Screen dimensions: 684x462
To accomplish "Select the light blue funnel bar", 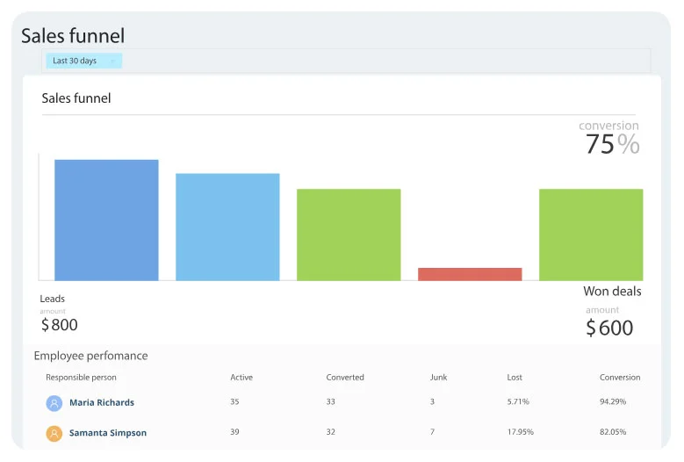I will (227, 227).
